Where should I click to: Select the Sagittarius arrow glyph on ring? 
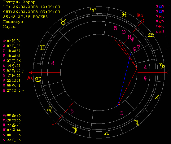[157, 97]
